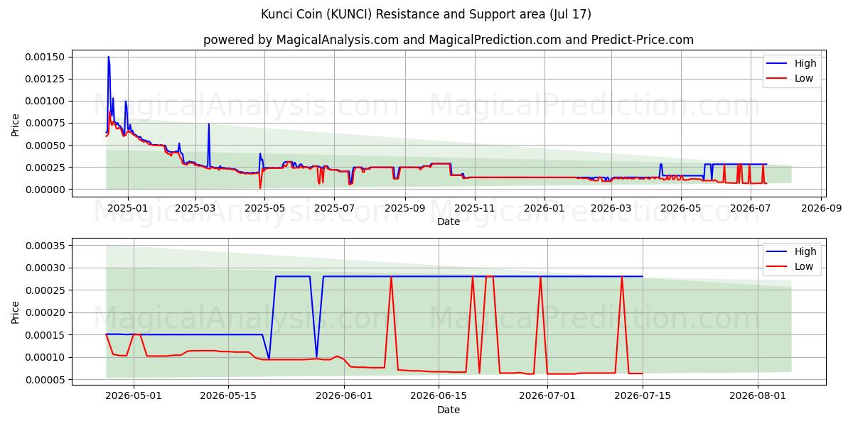Screen dimensions: 853x426
Task: Click the 2026-07-15 date tick label
Action: pyautogui.click(x=643, y=396)
